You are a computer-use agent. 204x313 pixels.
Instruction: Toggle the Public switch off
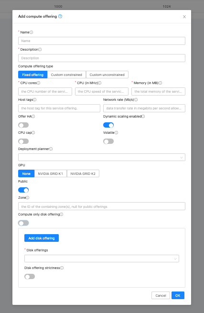[23, 190]
